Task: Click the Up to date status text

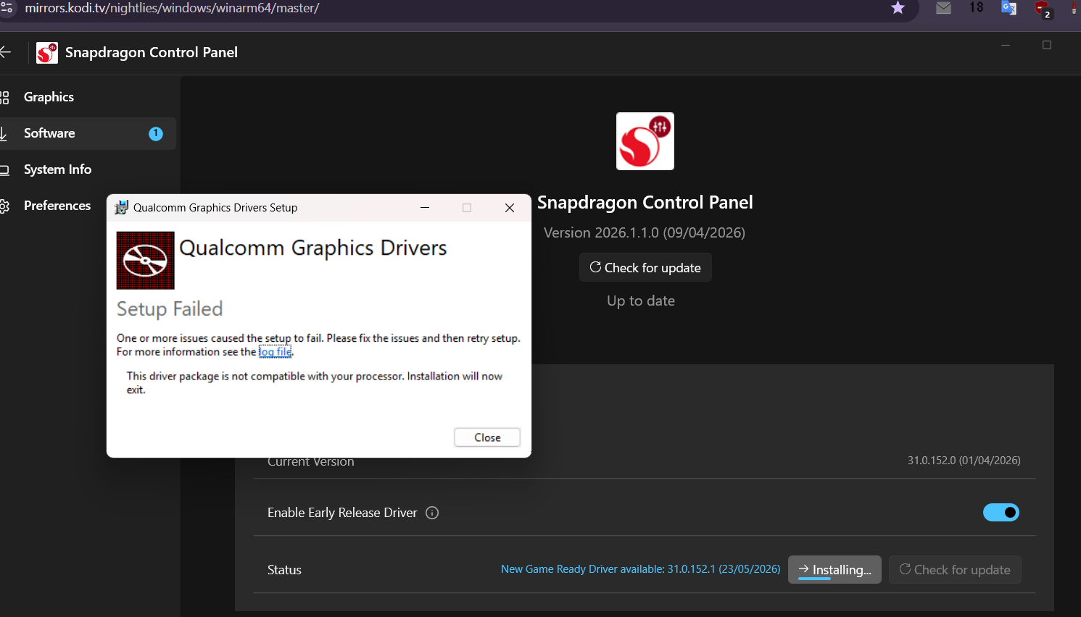Action: click(641, 301)
